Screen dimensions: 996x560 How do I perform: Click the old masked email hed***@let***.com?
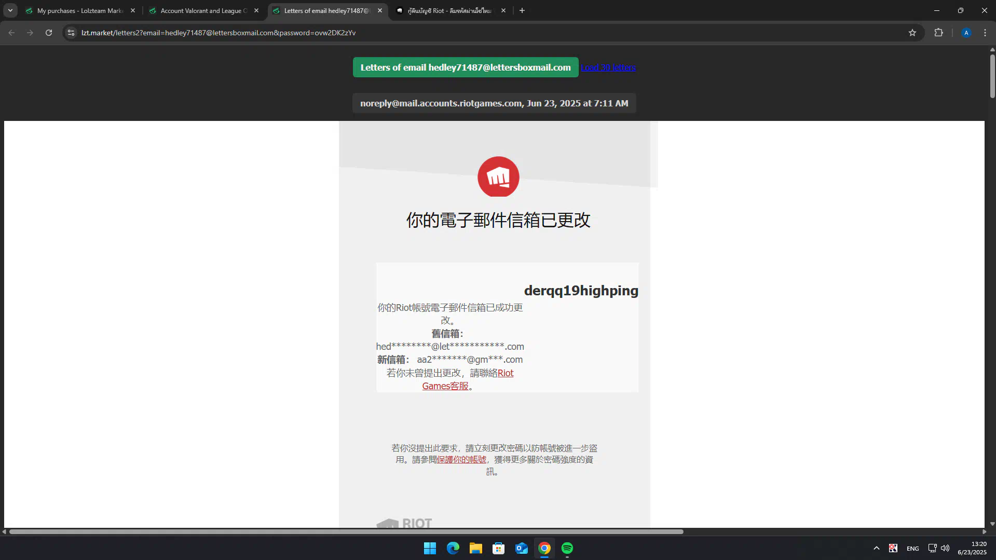pos(450,347)
